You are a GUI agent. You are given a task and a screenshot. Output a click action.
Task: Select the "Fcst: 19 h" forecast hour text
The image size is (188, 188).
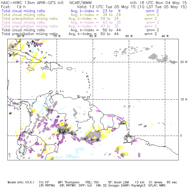(x=13, y=7)
